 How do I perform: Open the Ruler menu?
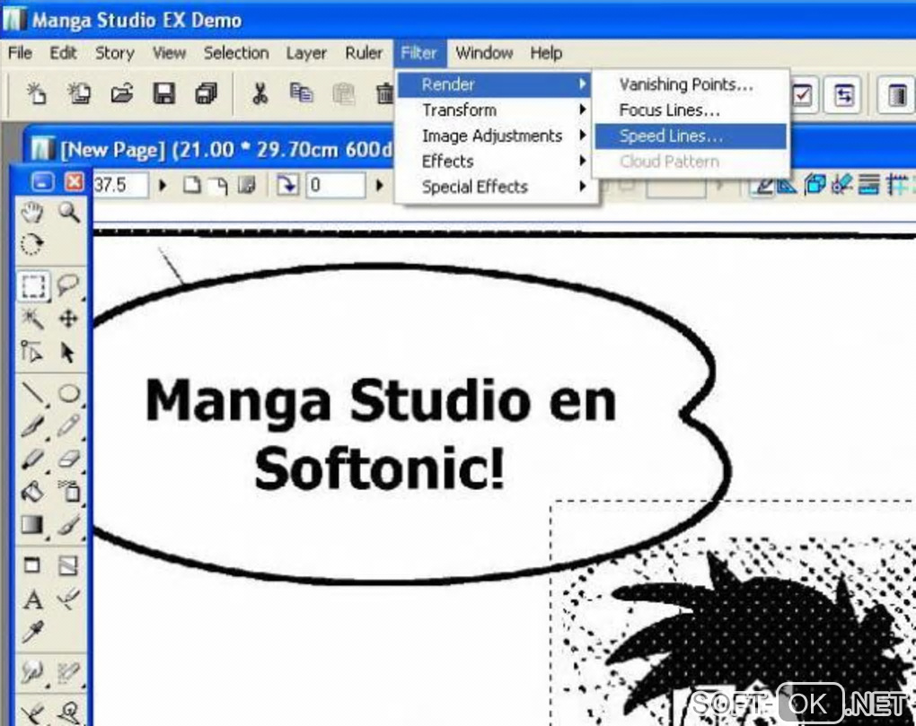[x=364, y=53]
